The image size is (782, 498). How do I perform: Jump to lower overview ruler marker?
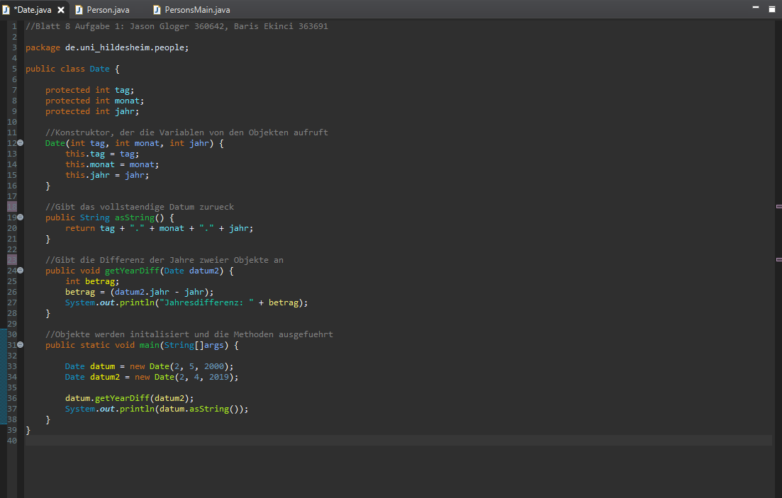(778, 260)
